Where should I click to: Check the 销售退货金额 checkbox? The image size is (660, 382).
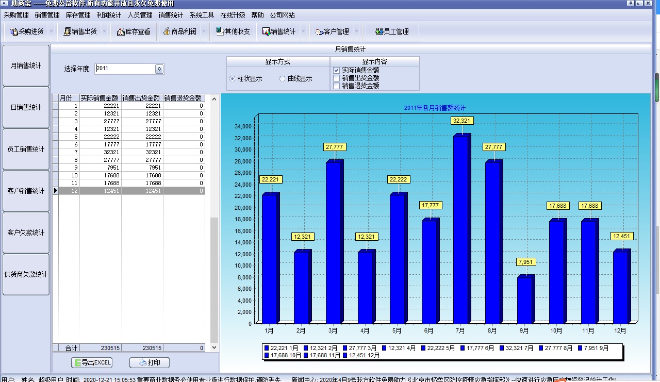coord(336,86)
